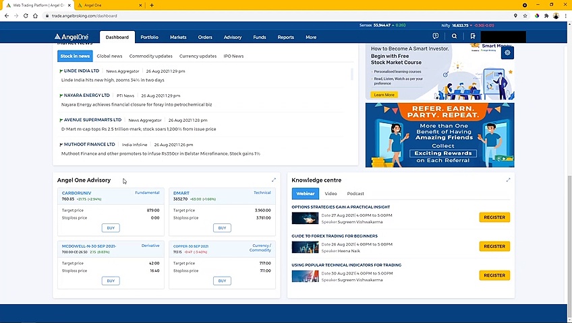
Task: Select Stock in news tab
Action: [x=75, y=56]
